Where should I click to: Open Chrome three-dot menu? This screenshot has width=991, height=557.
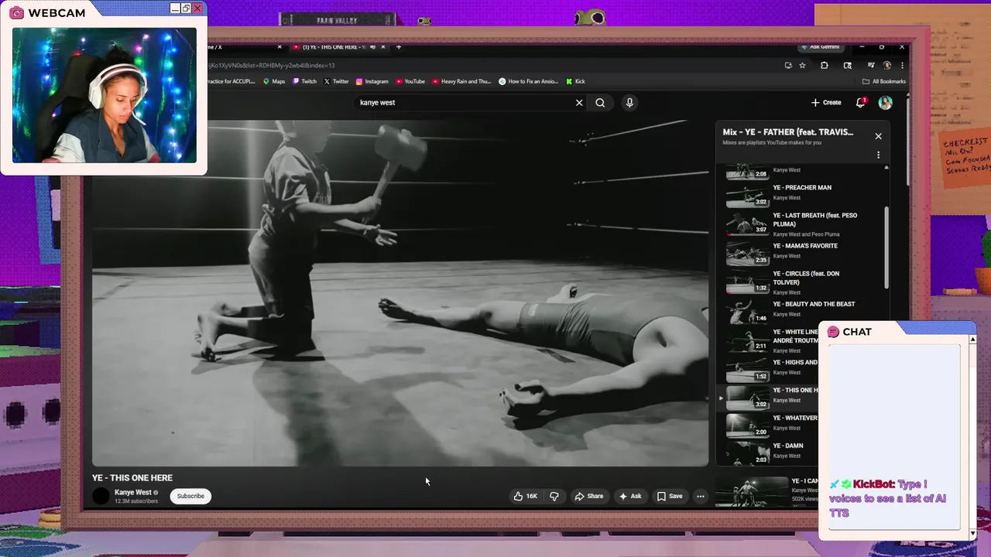click(x=901, y=66)
